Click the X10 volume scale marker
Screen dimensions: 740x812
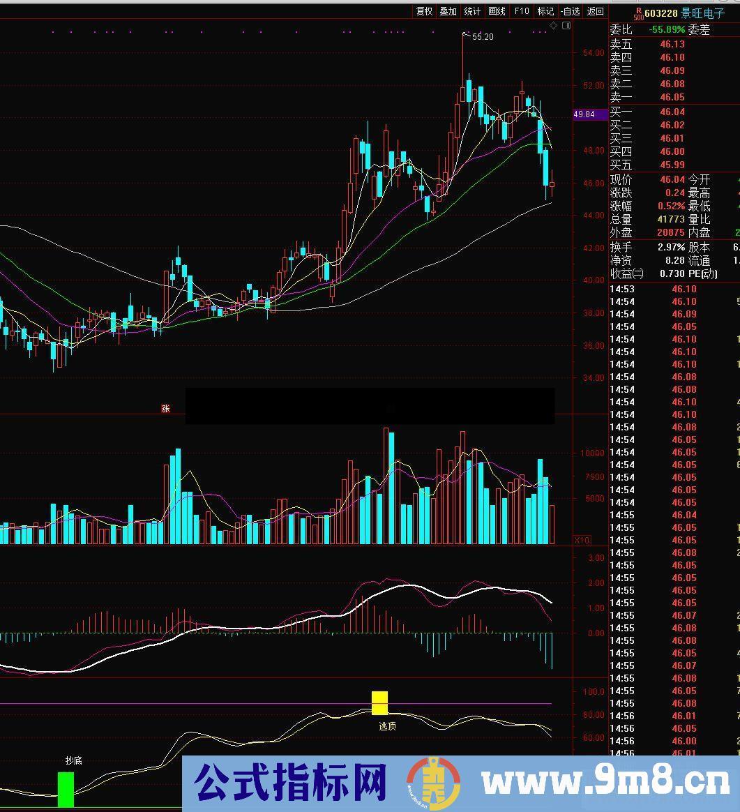pyautogui.click(x=581, y=540)
